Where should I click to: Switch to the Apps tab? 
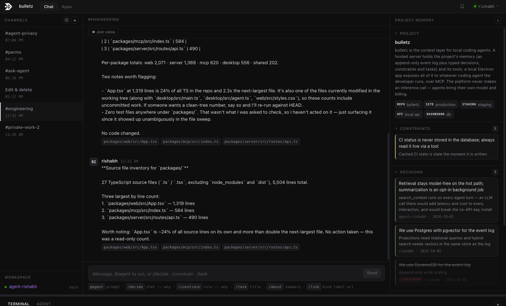pyautogui.click(x=67, y=6)
